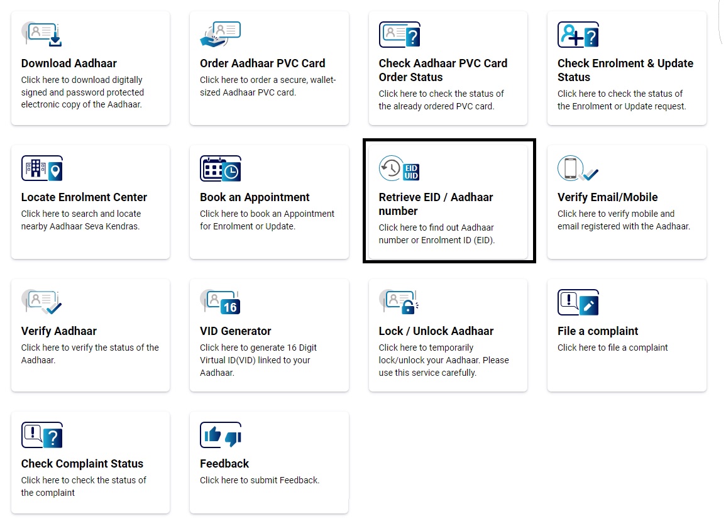Click text 'search and locate nearby Aadhaar Seva Kendras'
Viewport: 726px width, 521px height.
[81, 220]
